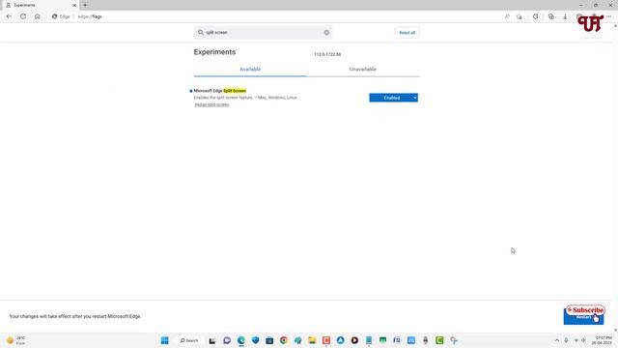Add this page to favorites
Viewport: 618px width, 348px height.
[x=520, y=16]
